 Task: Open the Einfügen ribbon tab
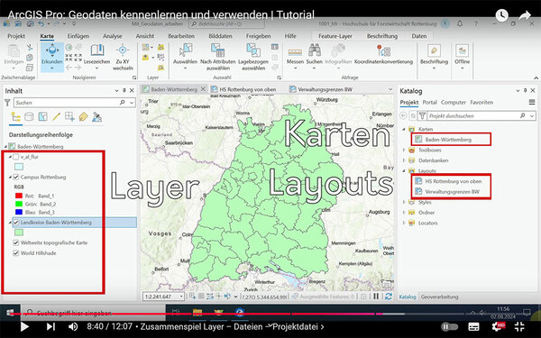[78, 36]
